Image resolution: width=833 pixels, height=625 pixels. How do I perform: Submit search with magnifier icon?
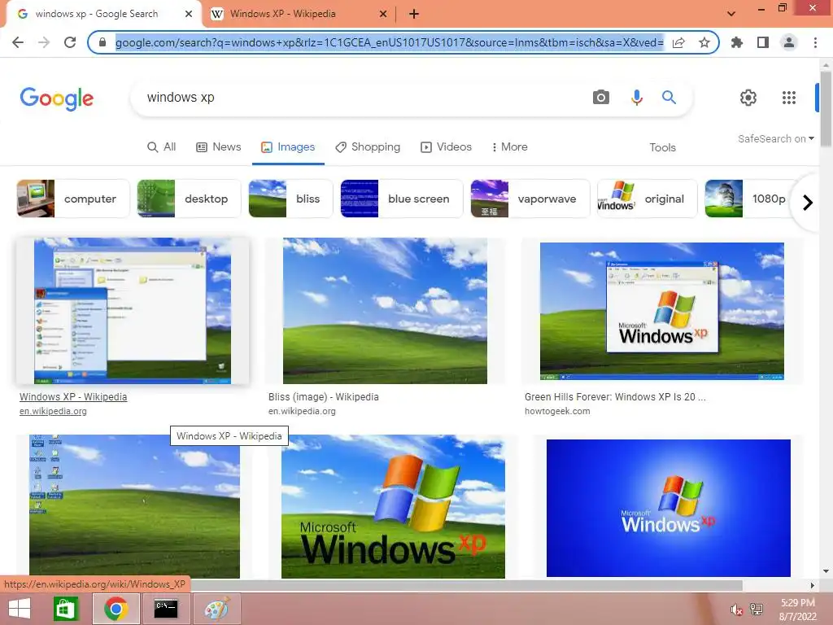click(669, 98)
